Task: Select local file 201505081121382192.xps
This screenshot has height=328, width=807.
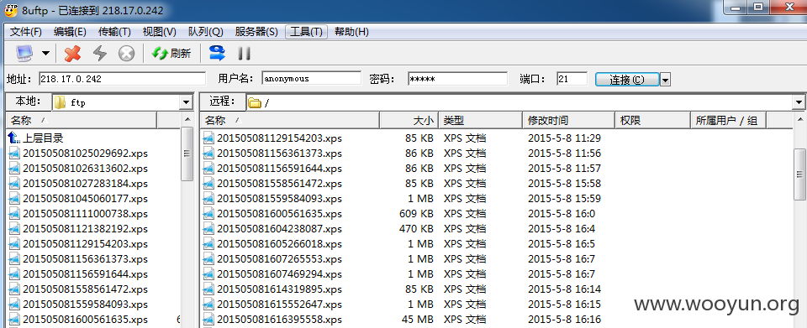Action: (85, 228)
